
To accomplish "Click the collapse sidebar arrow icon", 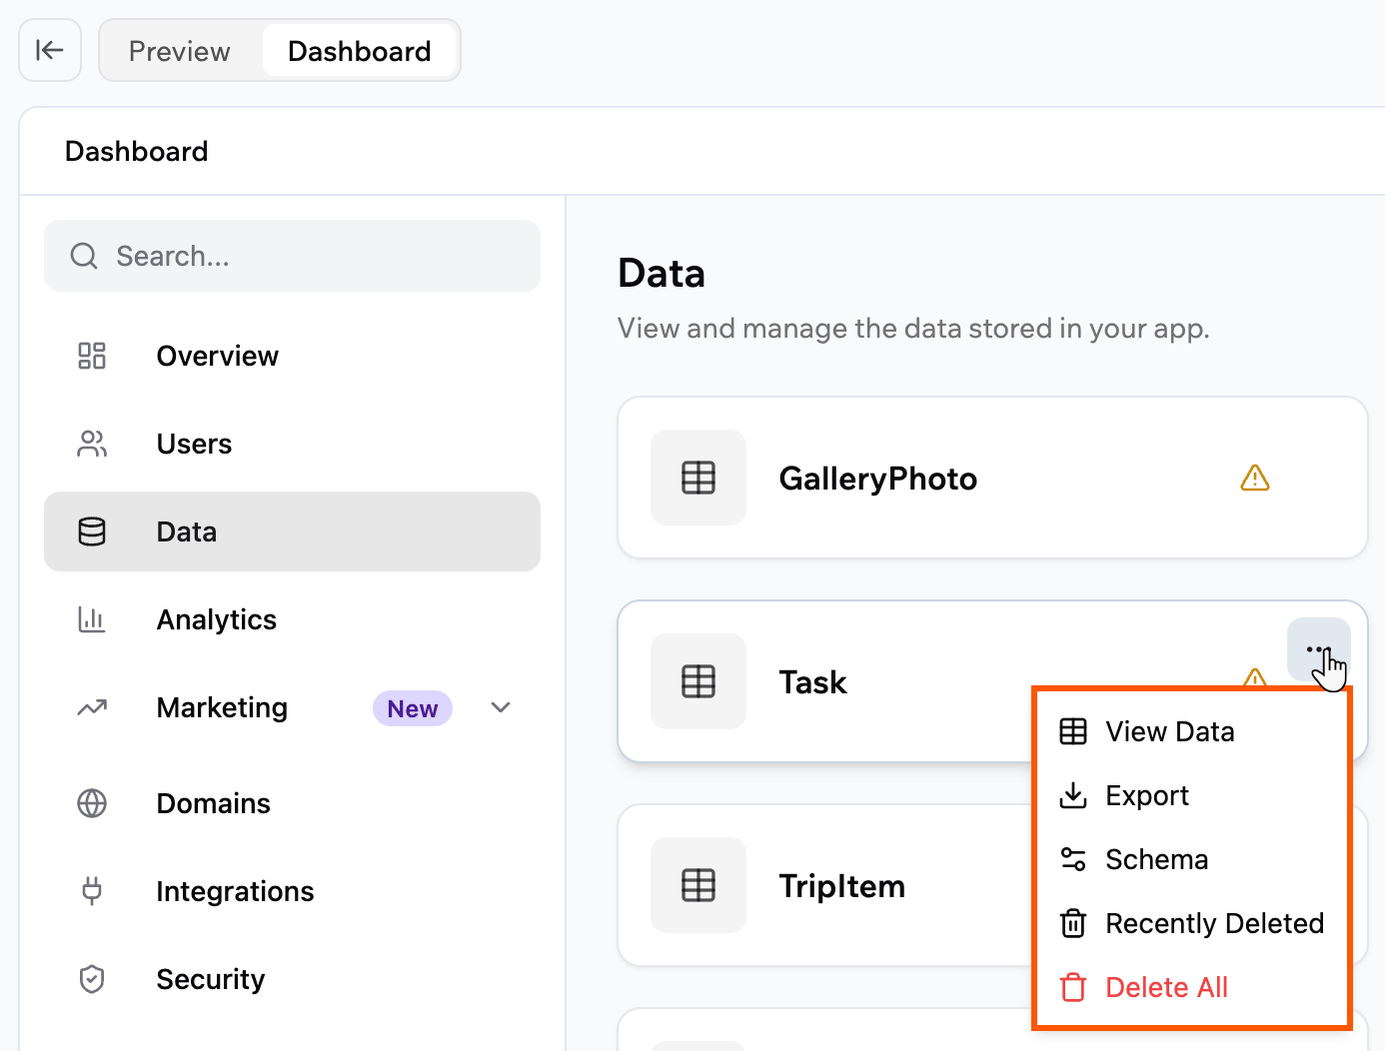I will pyautogui.click(x=50, y=50).
